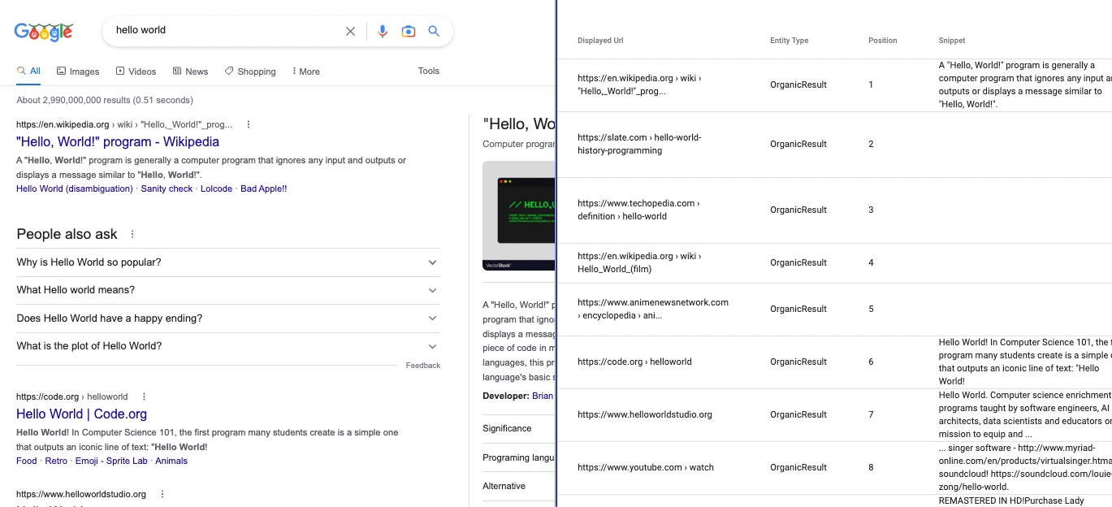Expand 'Does Hello World have a happy ending?'
Image resolution: width=1112 pixels, height=507 pixels.
click(432, 318)
